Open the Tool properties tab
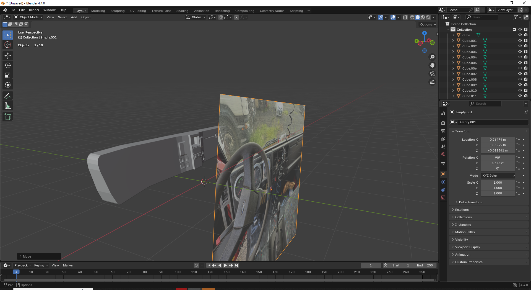This screenshot has height=290, width=531. (443, 113)
